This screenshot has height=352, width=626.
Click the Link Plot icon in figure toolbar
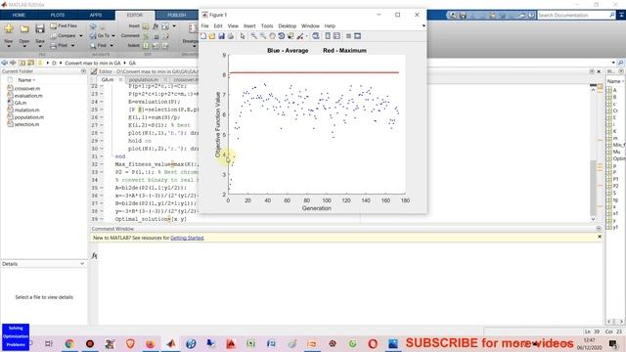[316, 36]
